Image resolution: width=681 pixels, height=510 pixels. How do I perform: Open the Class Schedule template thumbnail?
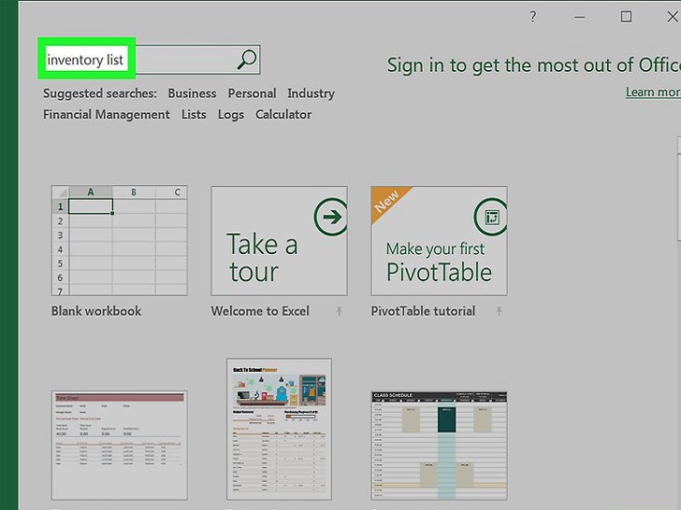click(x=439, y=446)
